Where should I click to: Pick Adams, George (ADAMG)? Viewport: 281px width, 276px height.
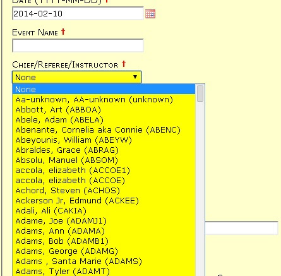104,251
